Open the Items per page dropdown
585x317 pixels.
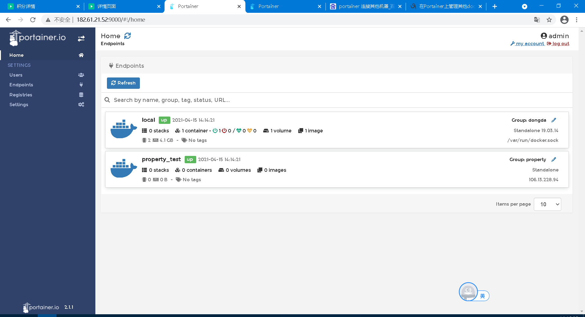tap(547, 204)
